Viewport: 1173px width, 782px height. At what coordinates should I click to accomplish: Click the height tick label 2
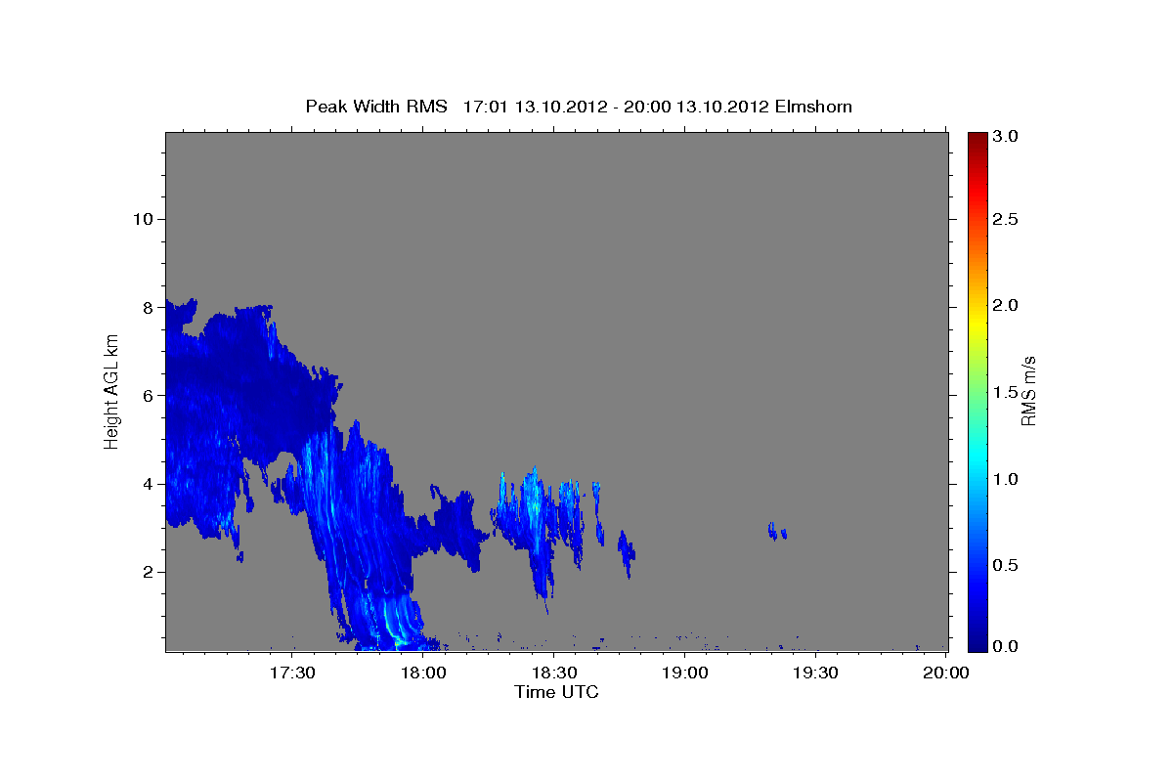pyautogui.click(x=146, y=572)
